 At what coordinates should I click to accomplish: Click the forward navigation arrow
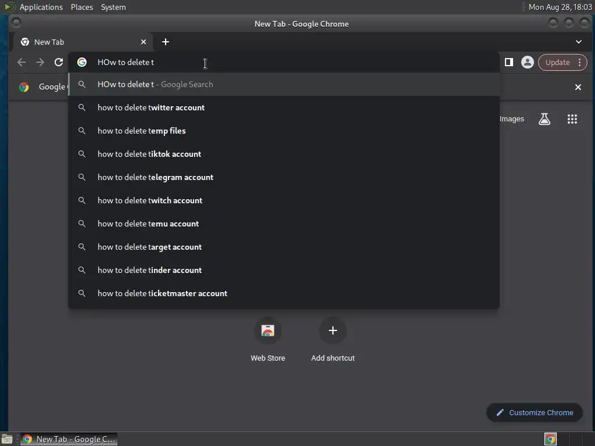[x=40, y=62]
